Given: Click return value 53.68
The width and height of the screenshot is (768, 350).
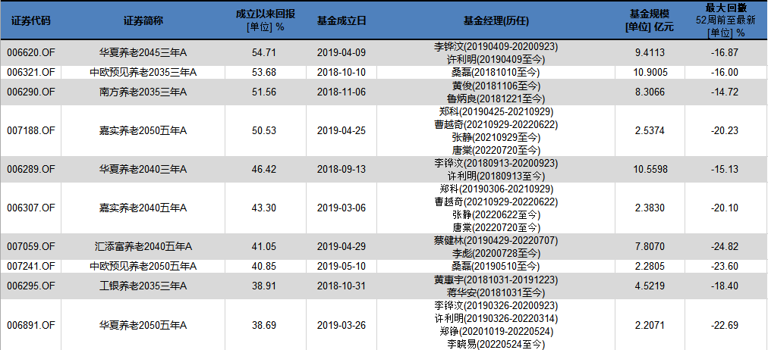Looking at the screenshot, I should (266, 72).
